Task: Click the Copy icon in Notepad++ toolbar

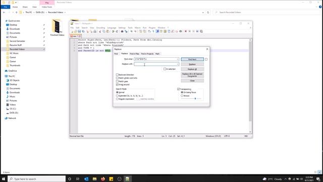Action: pos(104,31)
